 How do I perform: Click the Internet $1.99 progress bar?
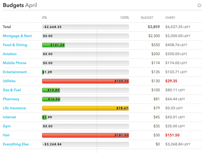[x=85, y=117]
